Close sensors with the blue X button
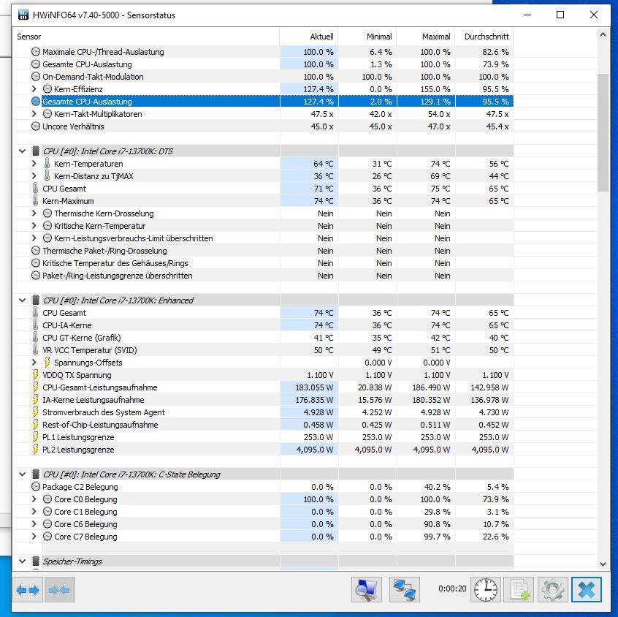 coord(587,589)
